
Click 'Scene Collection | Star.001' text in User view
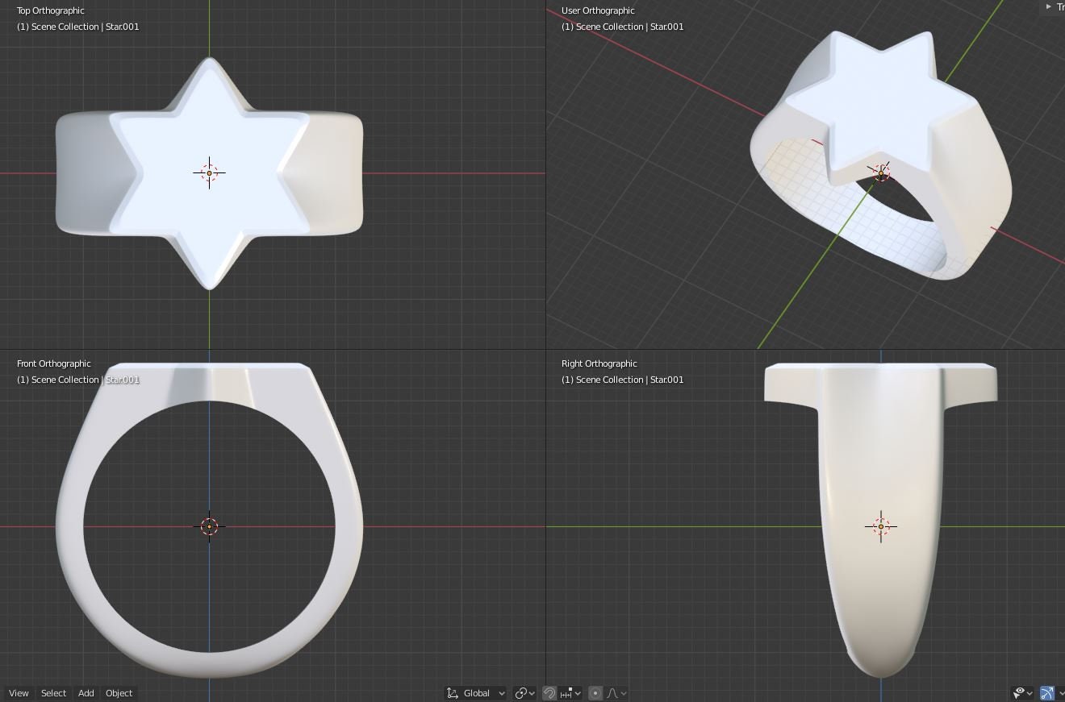(x=629, y=27)
